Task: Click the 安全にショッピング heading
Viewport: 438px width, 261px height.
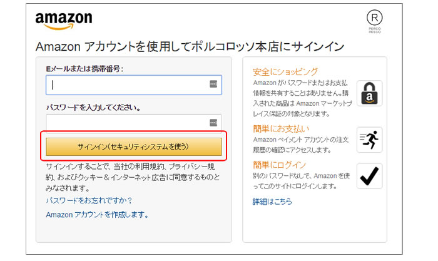Action: click(285, 71)
